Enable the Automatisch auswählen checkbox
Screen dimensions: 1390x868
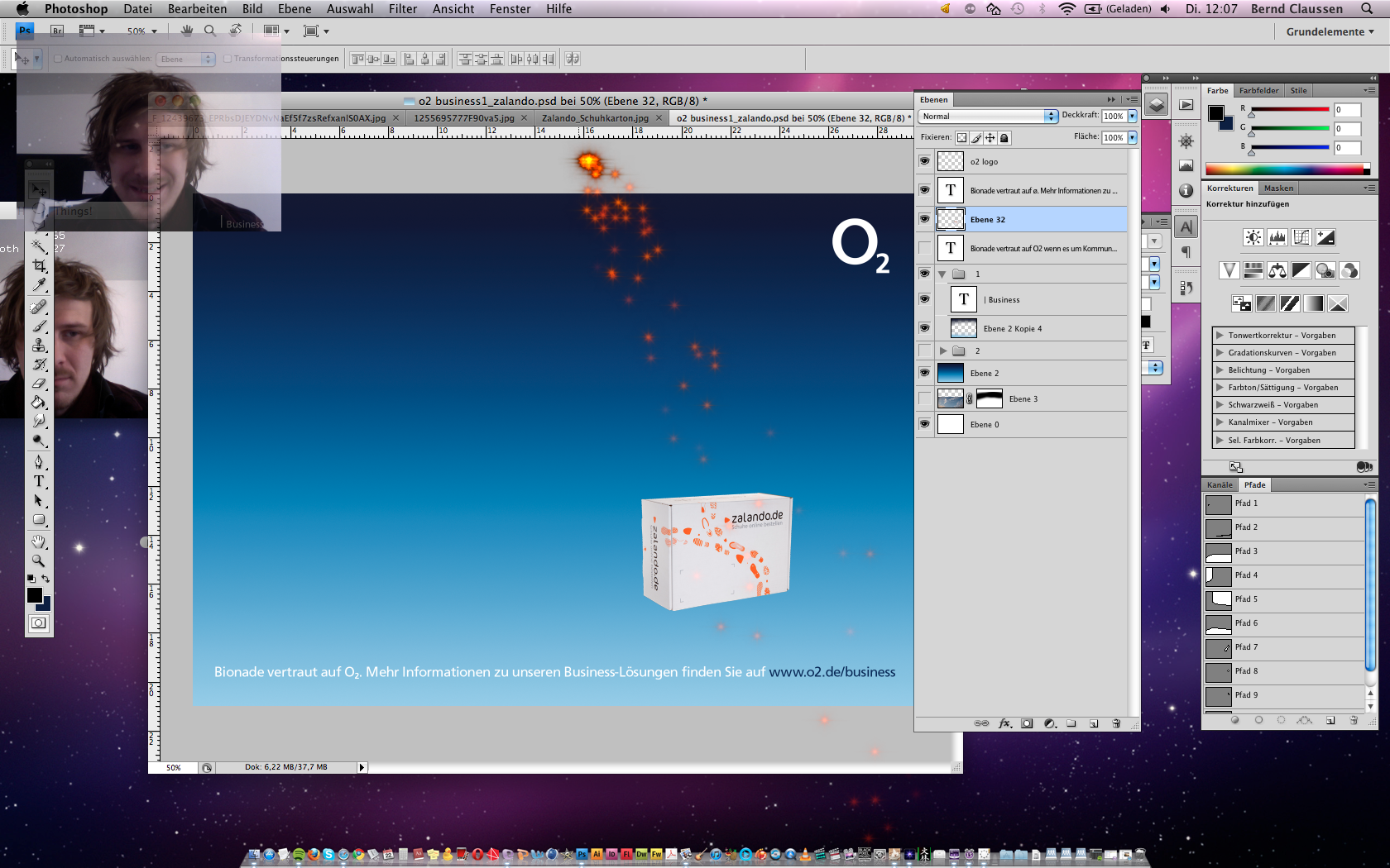pyautogui.click(x=58, y=59)
